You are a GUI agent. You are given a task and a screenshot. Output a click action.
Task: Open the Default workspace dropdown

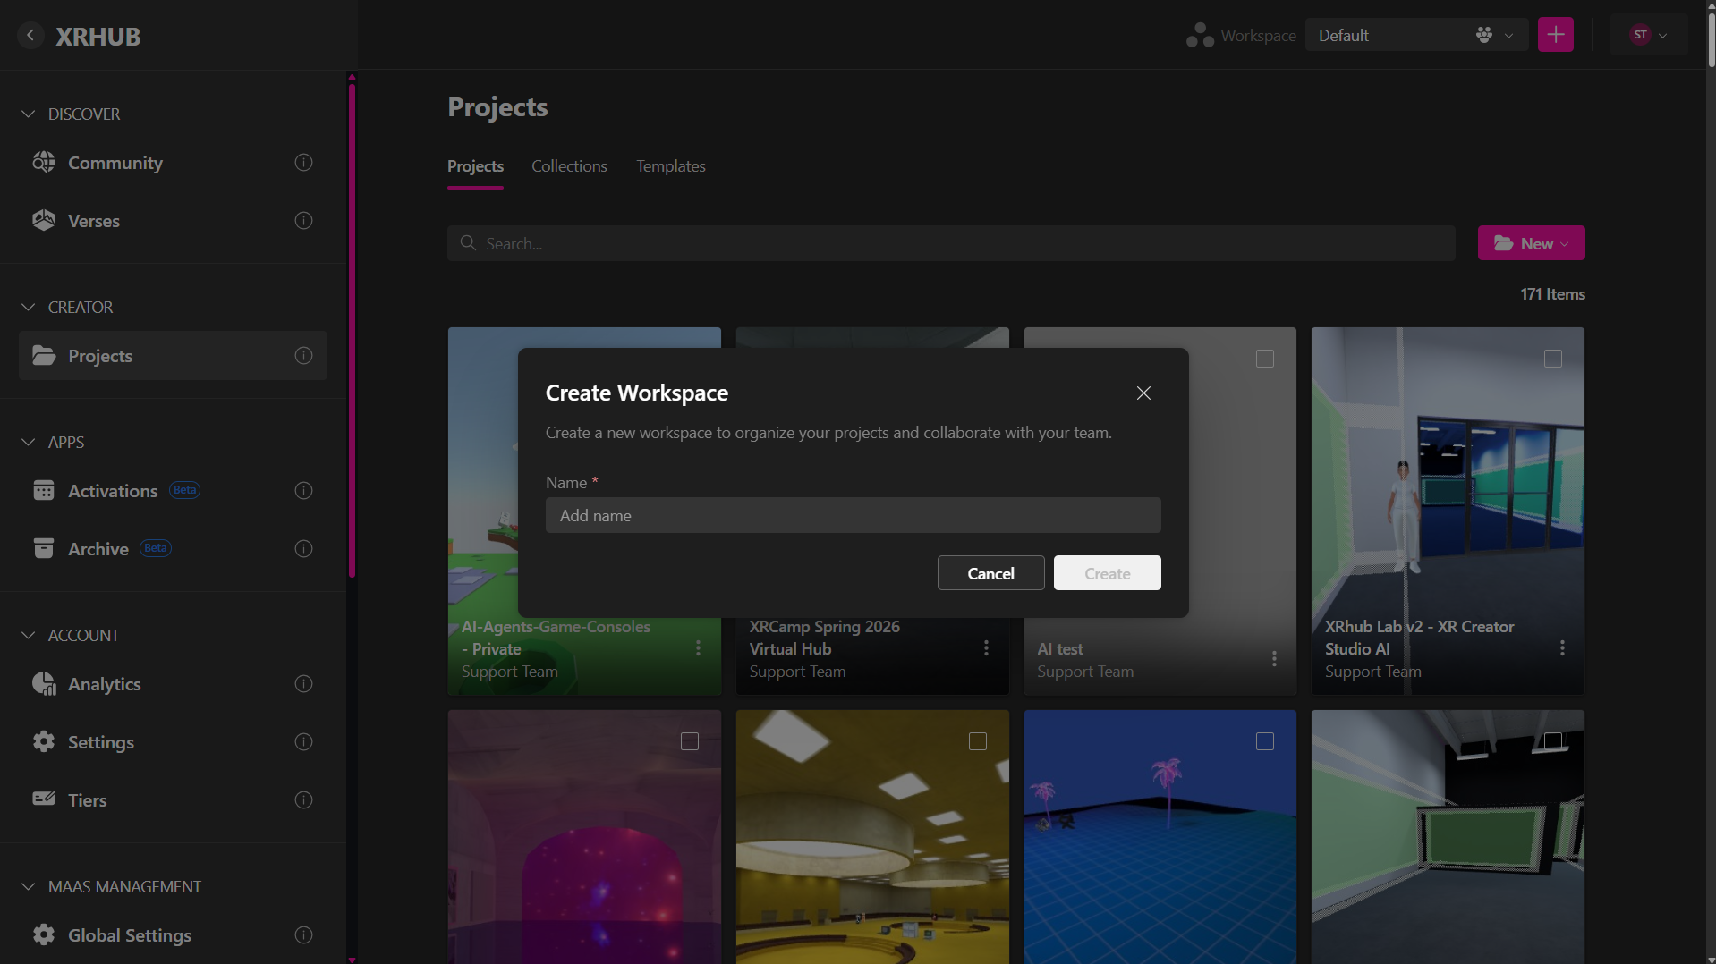pyautogui.click(x=1415, y=36)
